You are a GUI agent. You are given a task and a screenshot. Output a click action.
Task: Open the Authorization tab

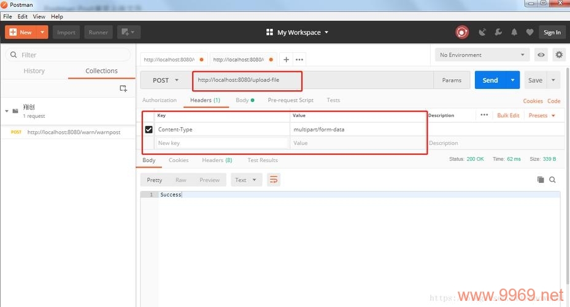click(160, 100)
